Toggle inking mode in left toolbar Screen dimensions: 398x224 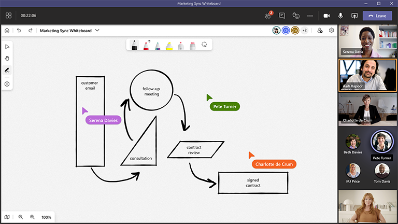(x=7, y=70)
